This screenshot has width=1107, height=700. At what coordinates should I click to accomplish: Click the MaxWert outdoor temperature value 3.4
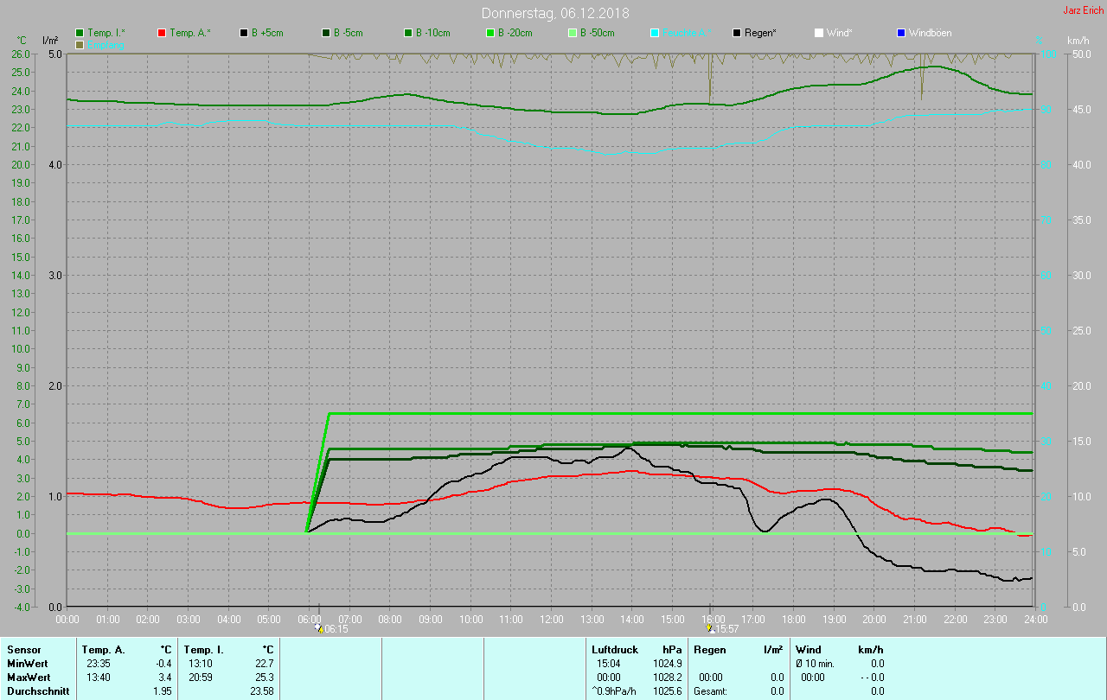(x=164, y=677)
